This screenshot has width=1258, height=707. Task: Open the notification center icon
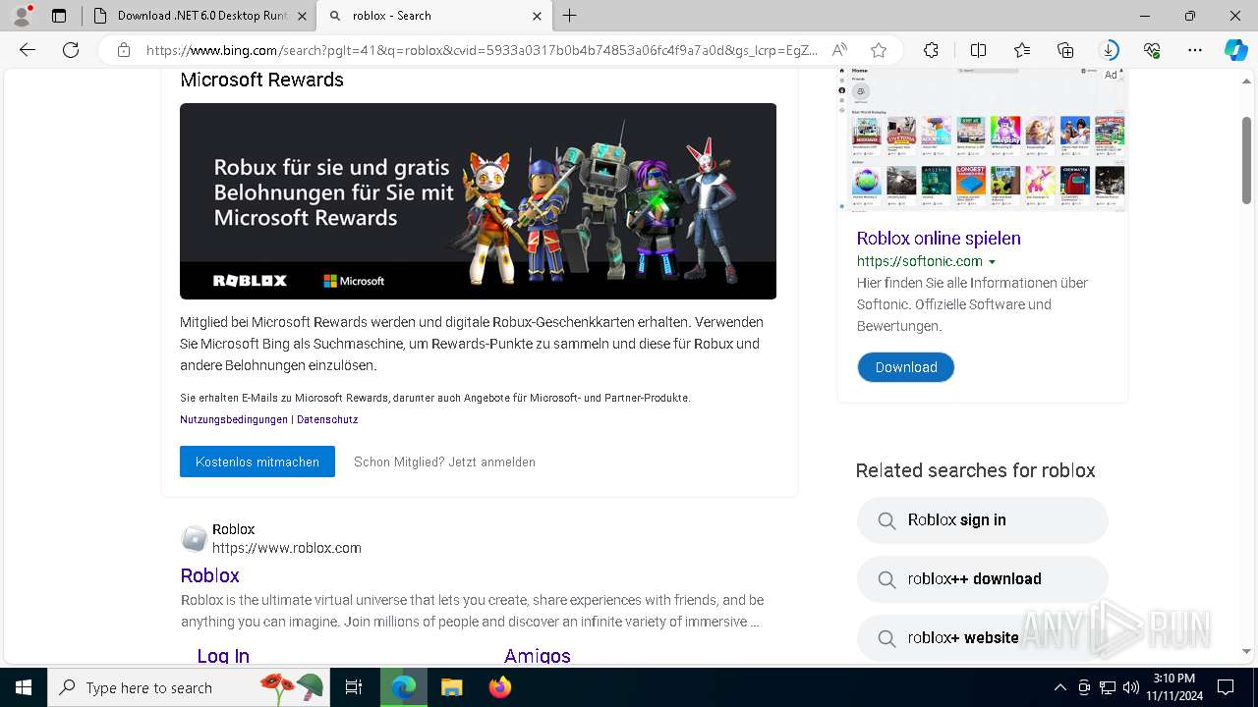coord(1226,687)
